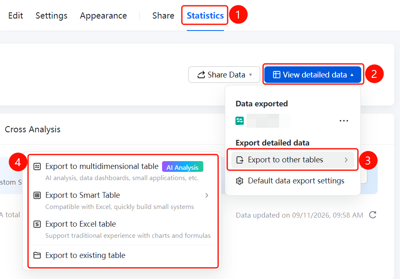Click the Smart Table grid icon
The image size is (400, 279).
[37, 195]
